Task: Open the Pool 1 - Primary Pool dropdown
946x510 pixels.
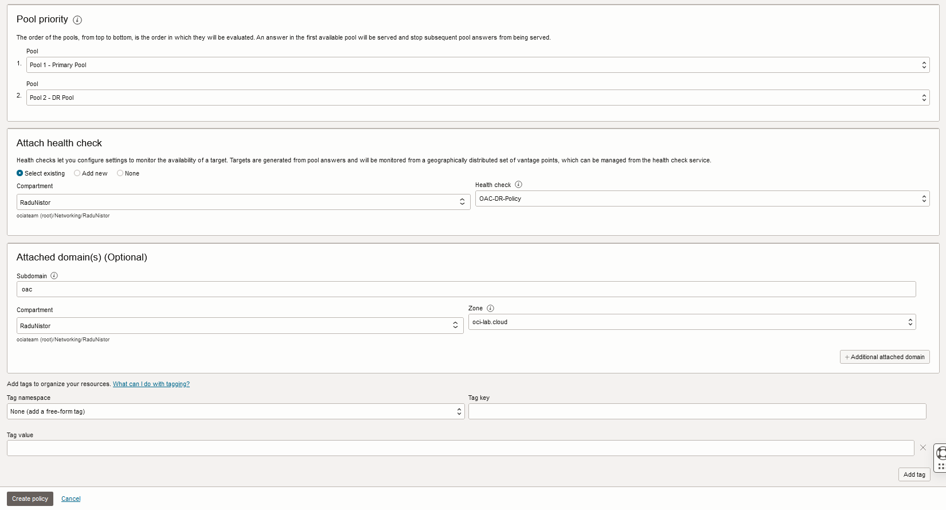Action: coord(478,65)
